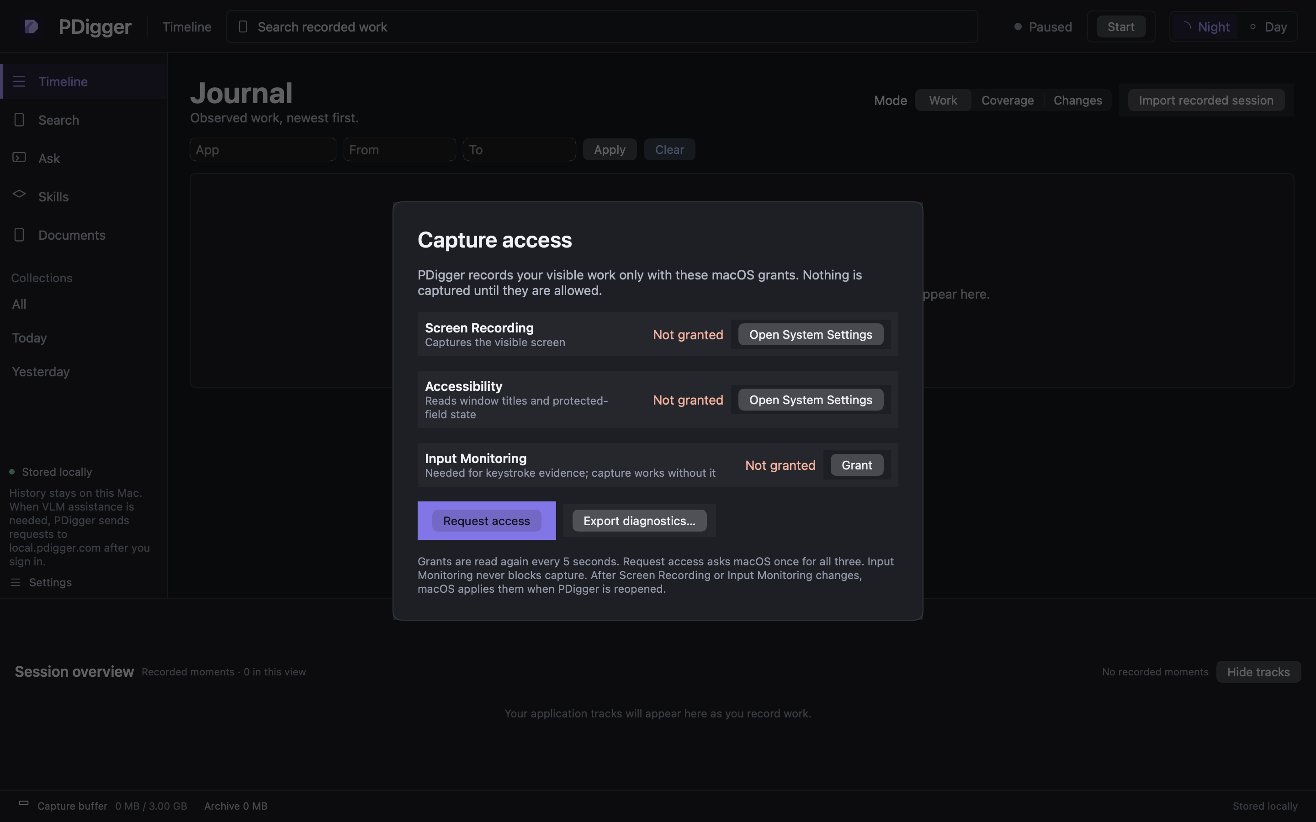1316x822 pixels.
Task: Click 'Stored locally' at bottom right
Action: click(x=1265, y=806)
